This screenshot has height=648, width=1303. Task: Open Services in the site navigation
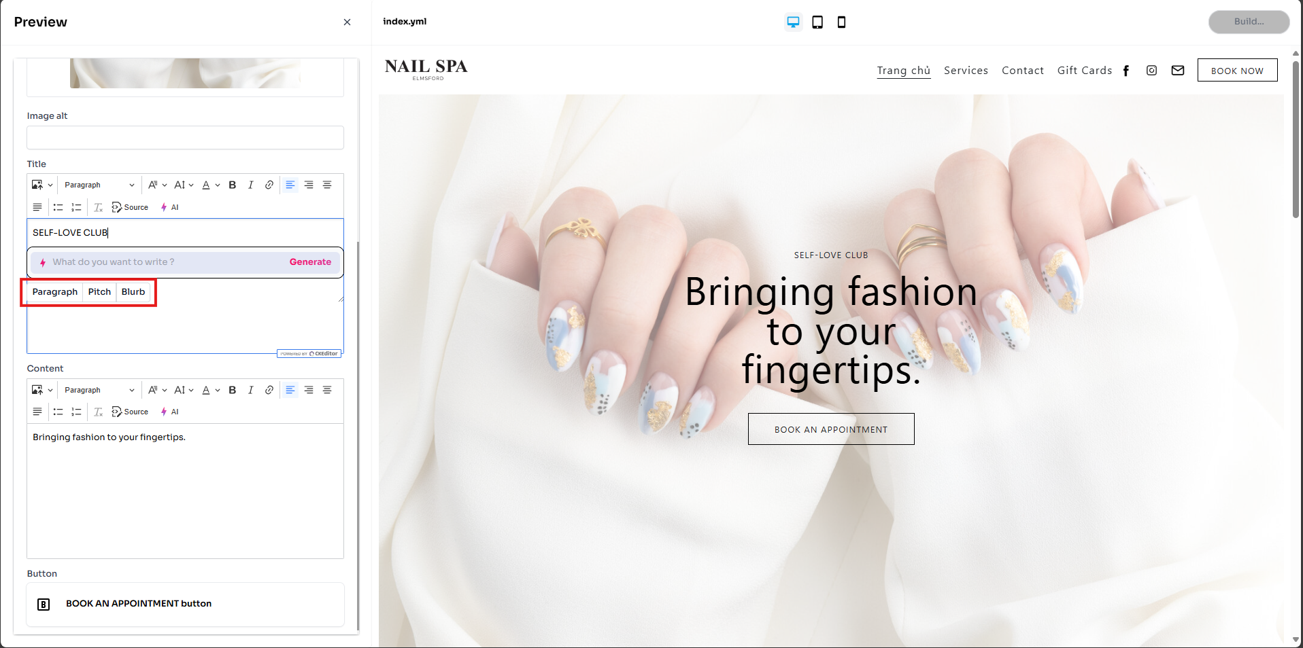tap(966, 71)
